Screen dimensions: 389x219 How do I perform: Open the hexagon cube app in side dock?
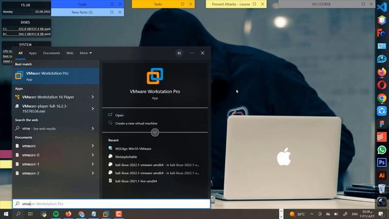(x=382, y=20)
